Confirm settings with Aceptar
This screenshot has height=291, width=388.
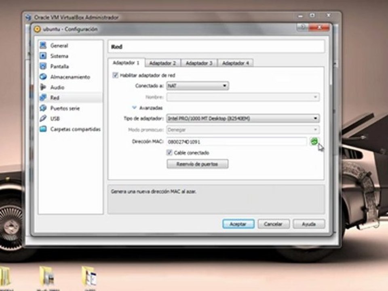(x=238, y=224)
